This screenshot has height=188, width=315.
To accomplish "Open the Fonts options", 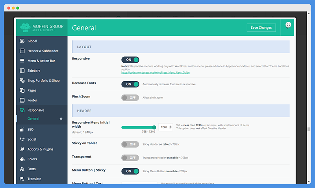I will 42,169.
